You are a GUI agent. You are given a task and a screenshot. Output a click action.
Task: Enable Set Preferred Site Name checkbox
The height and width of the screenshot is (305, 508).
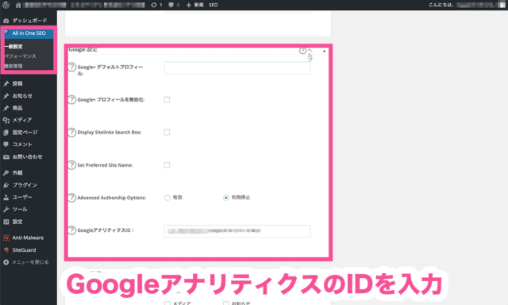click(x=167, y=165)
